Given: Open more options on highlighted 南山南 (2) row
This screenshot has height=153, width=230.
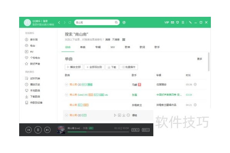Looking at the screenshot, I should pos(128,115).
